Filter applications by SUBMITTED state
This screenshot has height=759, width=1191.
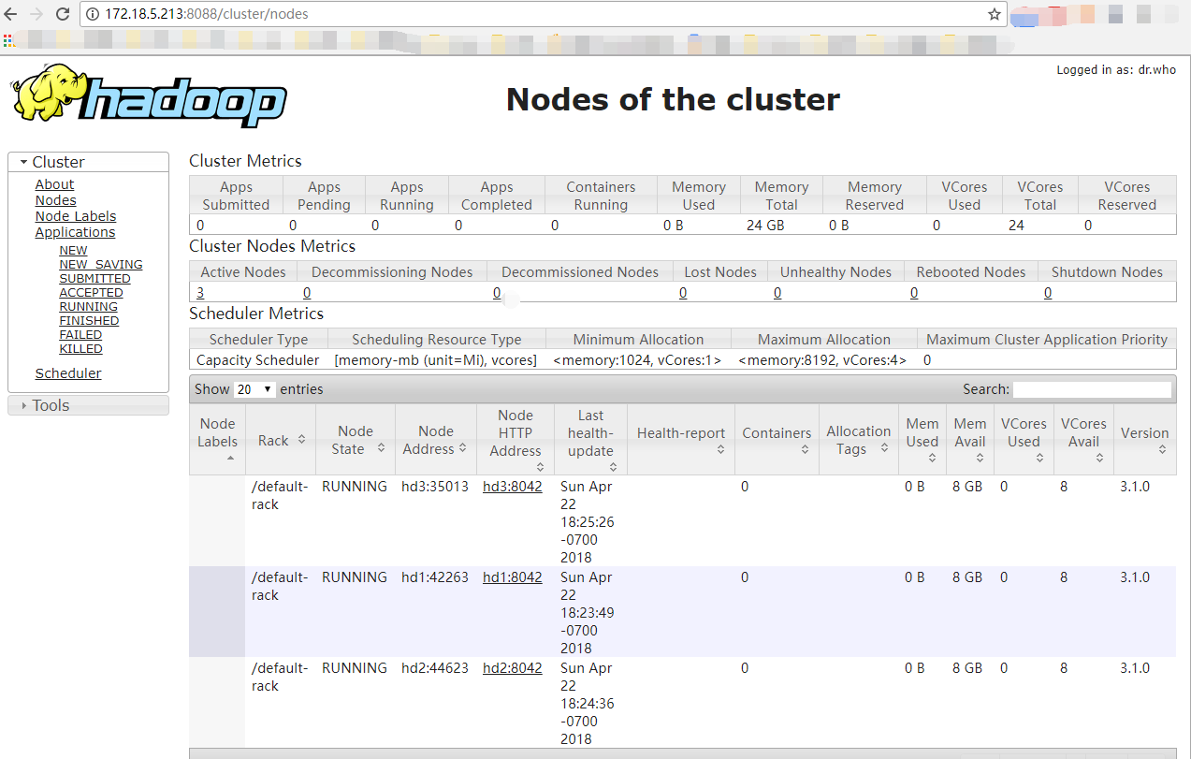(x=94, y=279)
